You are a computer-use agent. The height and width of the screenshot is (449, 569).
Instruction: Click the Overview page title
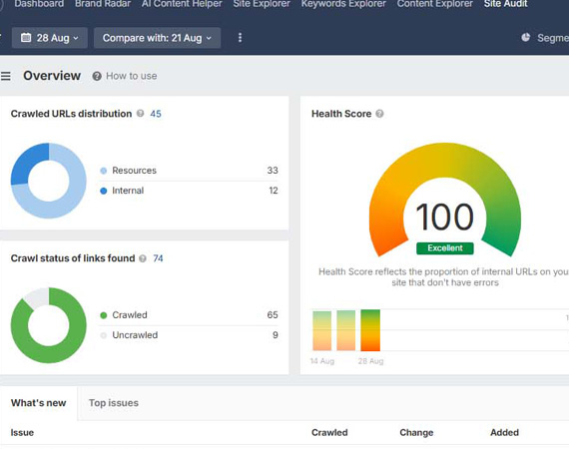coord(52,76)
